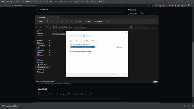Click the Cut scissors icon
The image size is (194, 109).
pyautogui.click(x=47, y=21)
